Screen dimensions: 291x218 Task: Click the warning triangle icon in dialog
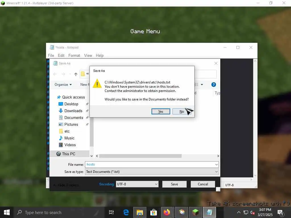(x=97, y=84)
